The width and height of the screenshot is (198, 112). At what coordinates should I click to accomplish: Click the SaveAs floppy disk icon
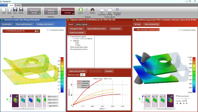pos(21,9)
